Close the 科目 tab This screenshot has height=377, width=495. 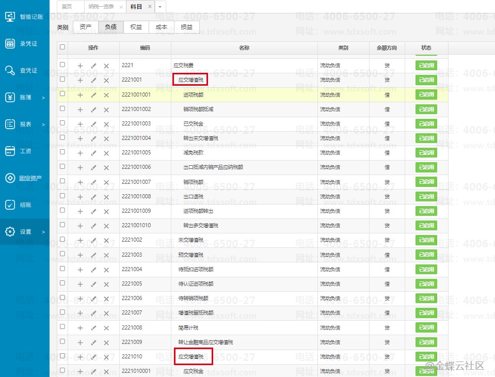click(x=150, y=7)
